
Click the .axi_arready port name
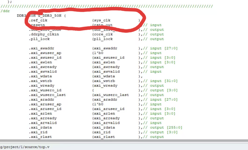point(42,118)
